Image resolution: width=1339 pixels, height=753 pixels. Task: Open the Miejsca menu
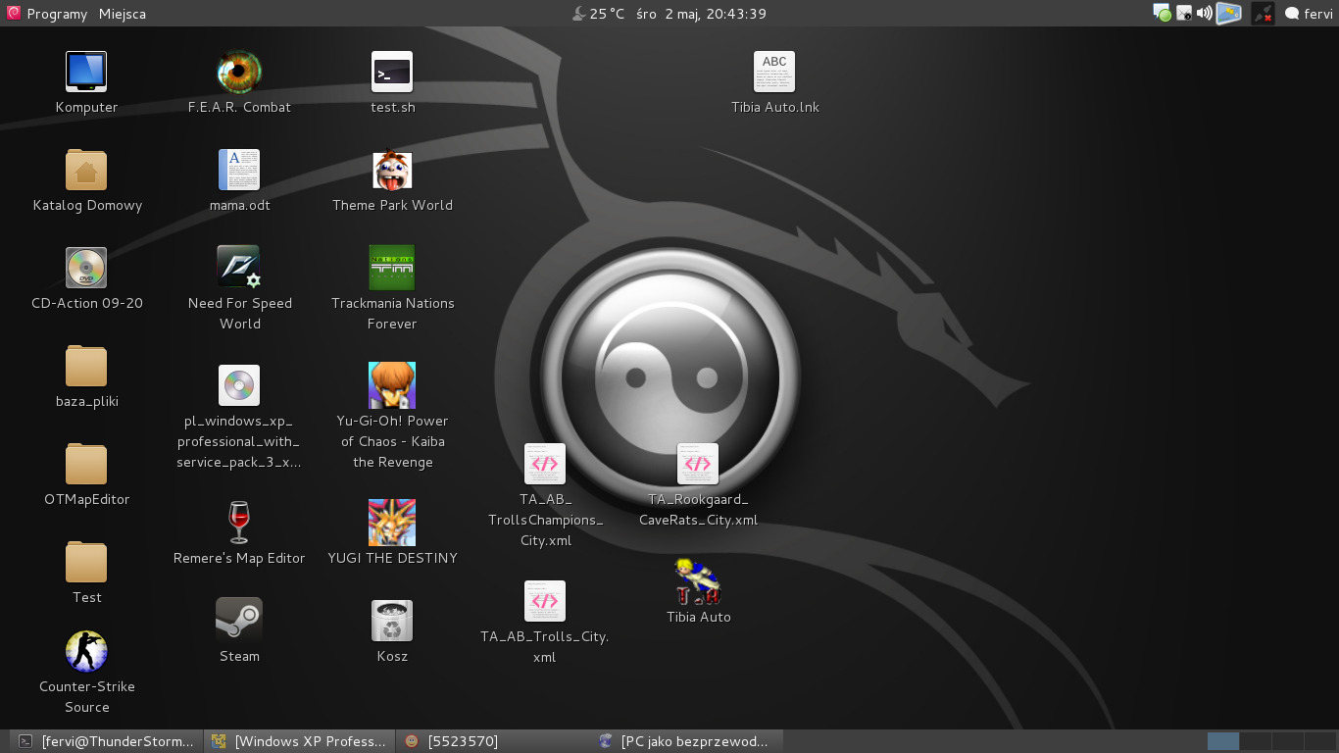pyautogui.click(x=123, y=14)
